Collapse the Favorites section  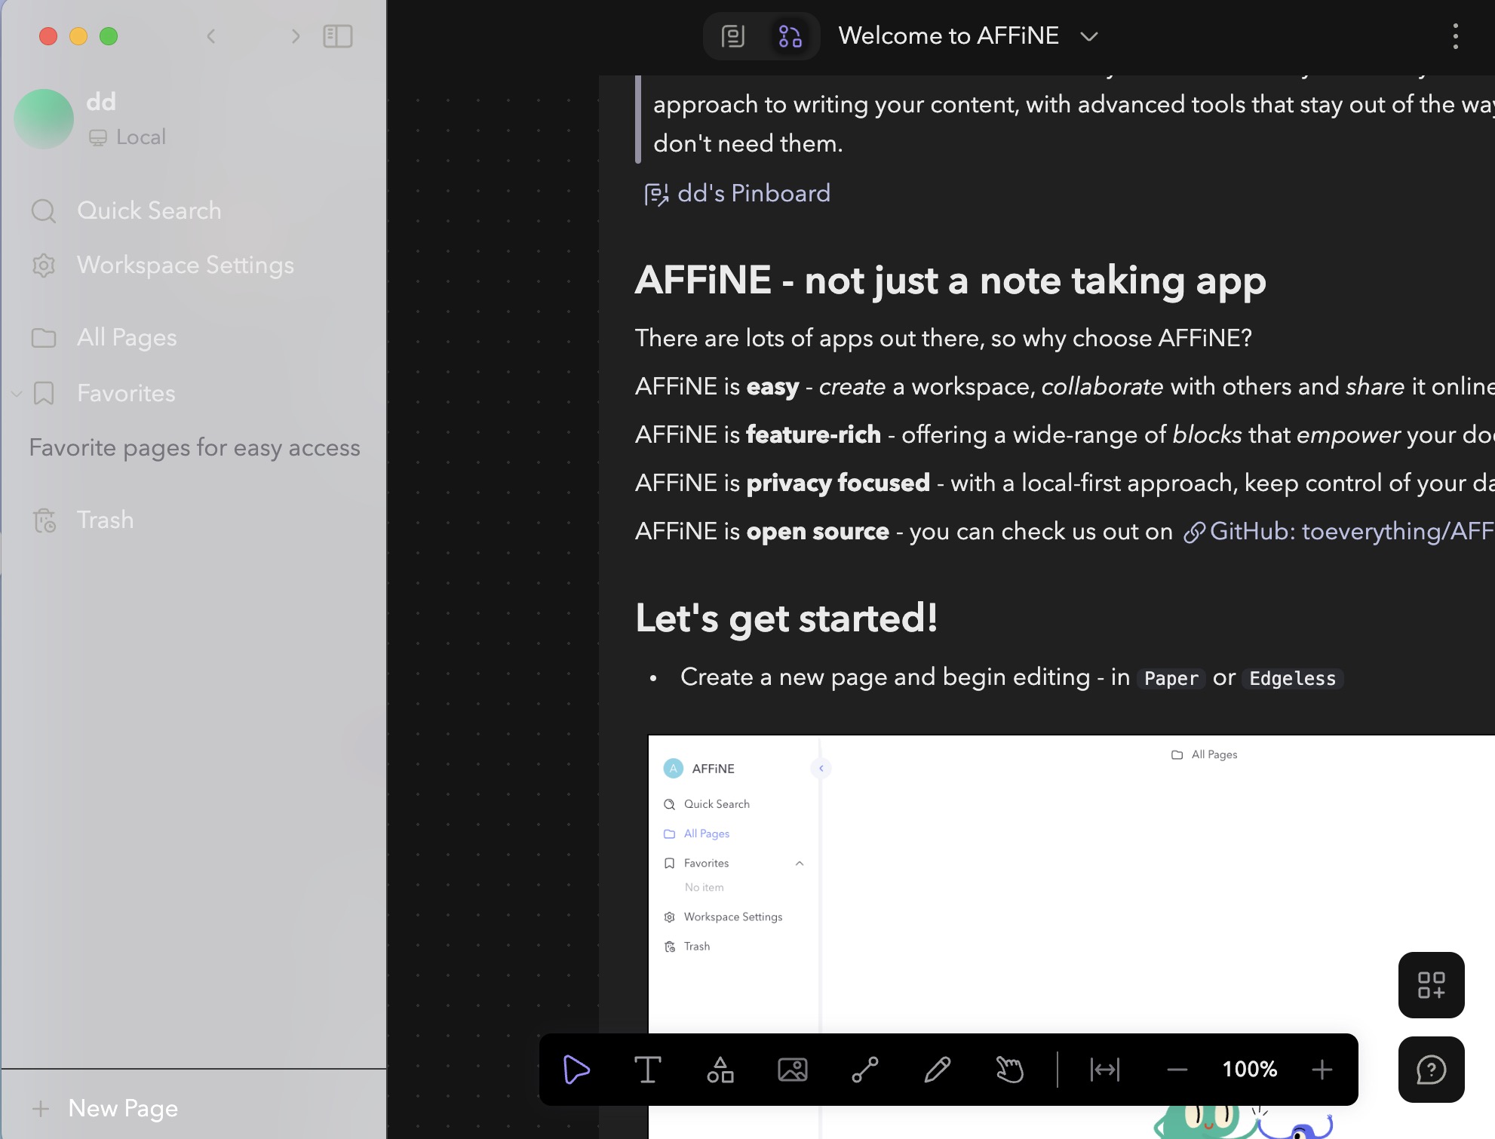[x=16, y=393]
